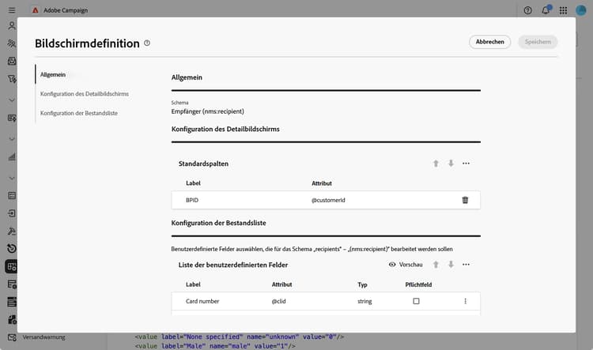Image resolution: width=593 pixels, height=350 pixels.
Task: Open the sidebar reporting chart icon
Action: click(12, 156)
